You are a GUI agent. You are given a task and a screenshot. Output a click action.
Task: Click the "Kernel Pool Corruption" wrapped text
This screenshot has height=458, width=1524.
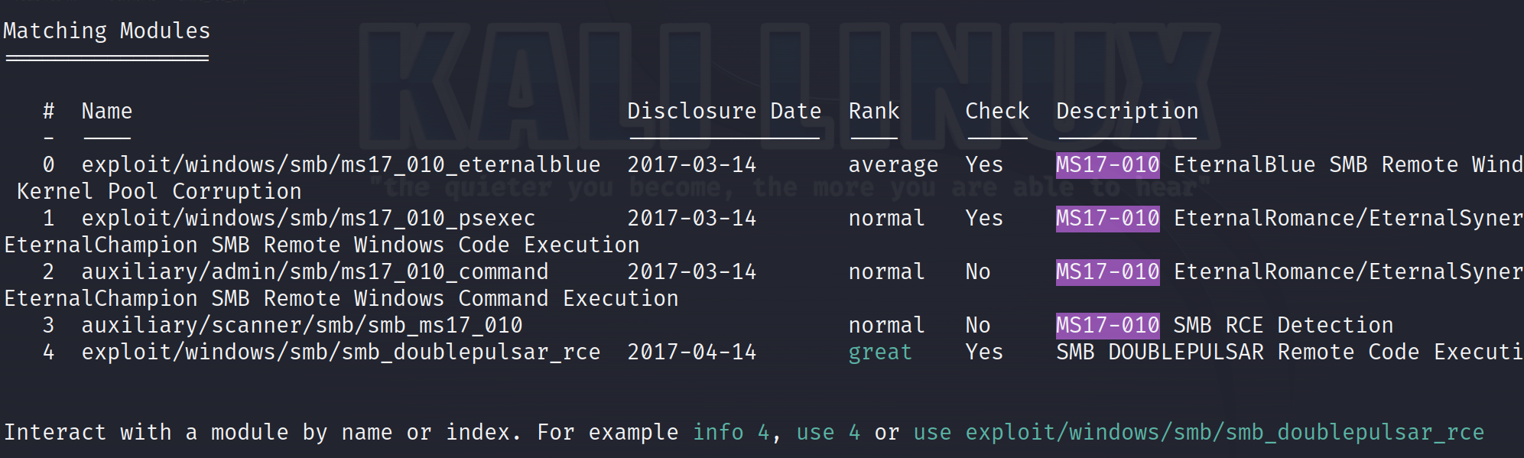pos(159,192)
